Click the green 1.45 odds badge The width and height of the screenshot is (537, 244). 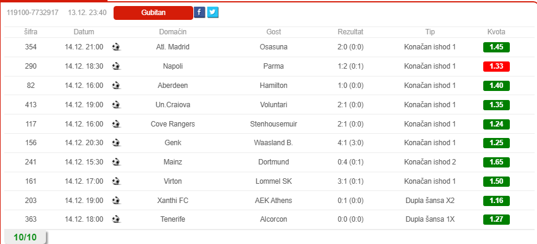(497, 47)
